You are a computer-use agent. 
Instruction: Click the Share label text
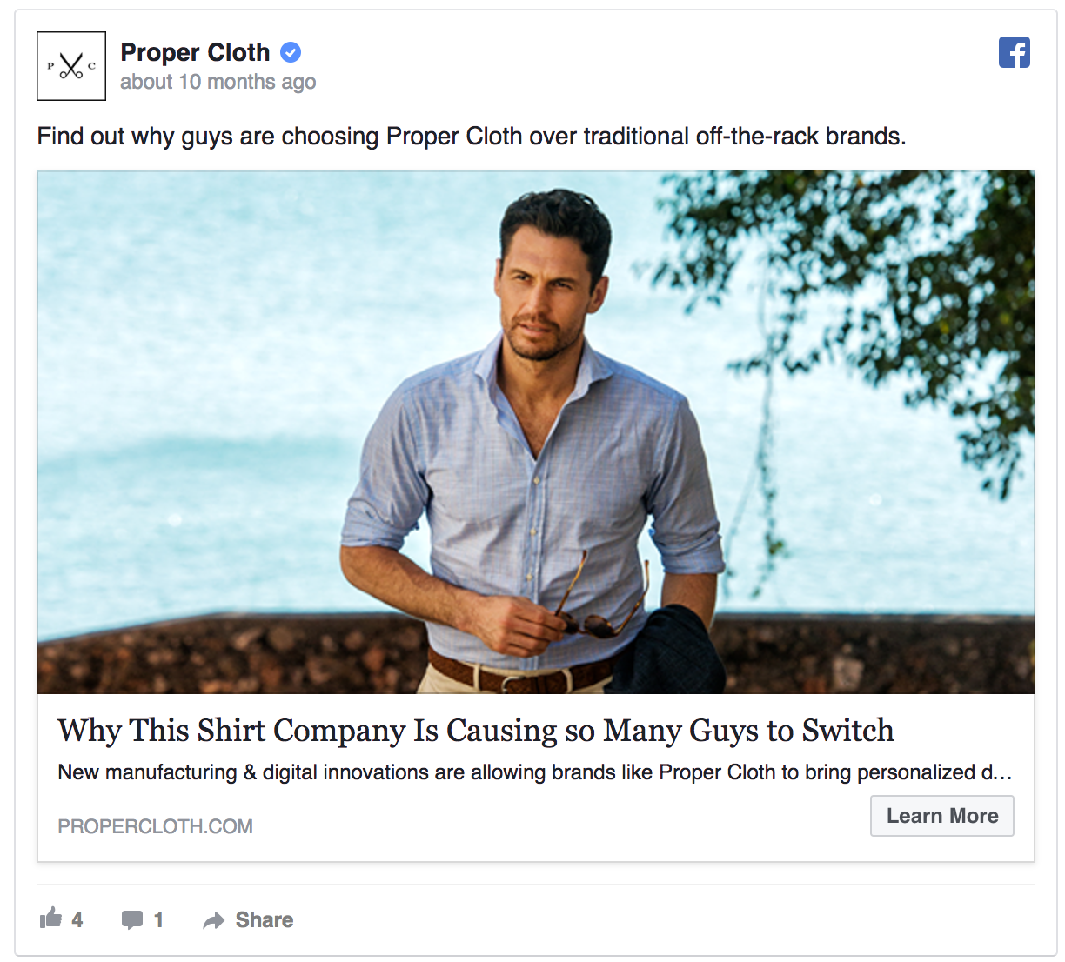pos(265,920)
